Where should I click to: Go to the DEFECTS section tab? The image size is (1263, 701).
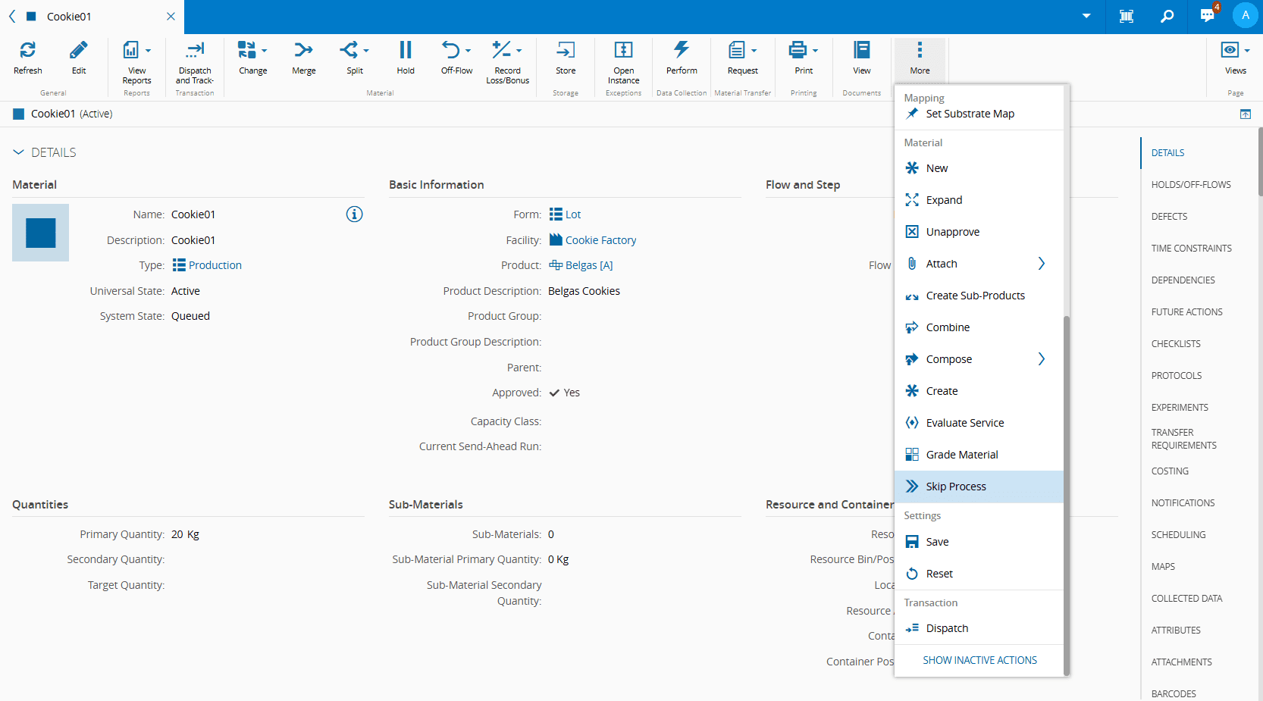pyautogui.click(x=1169, y=217)
